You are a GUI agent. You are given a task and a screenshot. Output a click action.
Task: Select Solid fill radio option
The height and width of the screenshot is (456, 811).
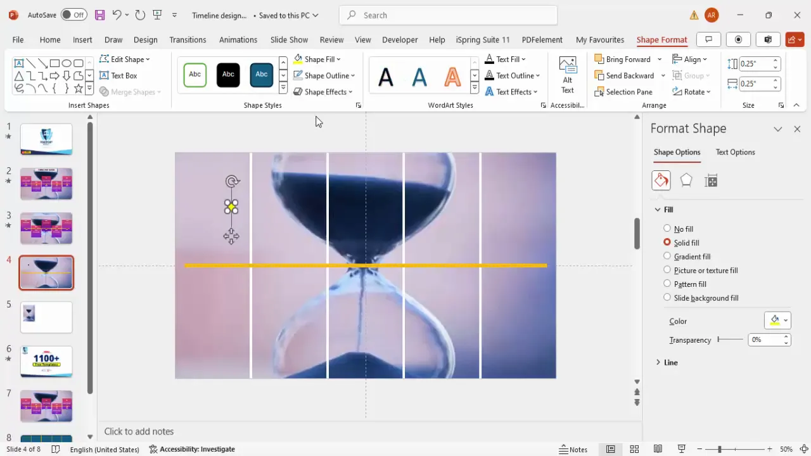[667, 243]
